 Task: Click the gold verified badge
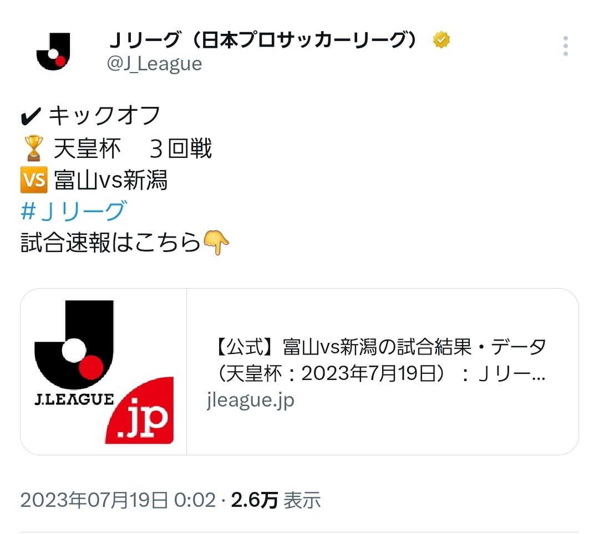441,40
